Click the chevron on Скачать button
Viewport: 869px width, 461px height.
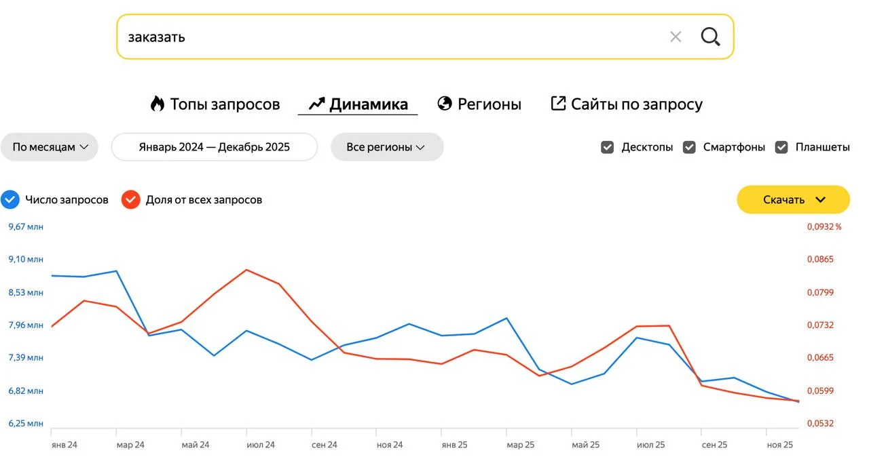(x=820, y=199)
